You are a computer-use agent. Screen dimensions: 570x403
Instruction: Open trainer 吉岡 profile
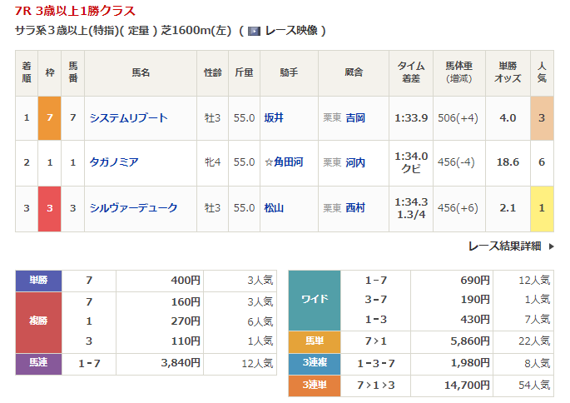[355, 118]
